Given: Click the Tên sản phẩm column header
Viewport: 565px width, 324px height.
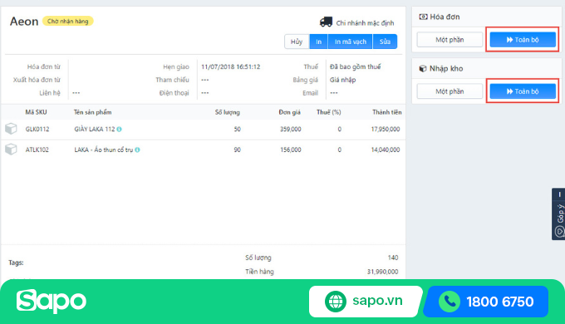Looking at the screenshot, I should coord(92,112).
